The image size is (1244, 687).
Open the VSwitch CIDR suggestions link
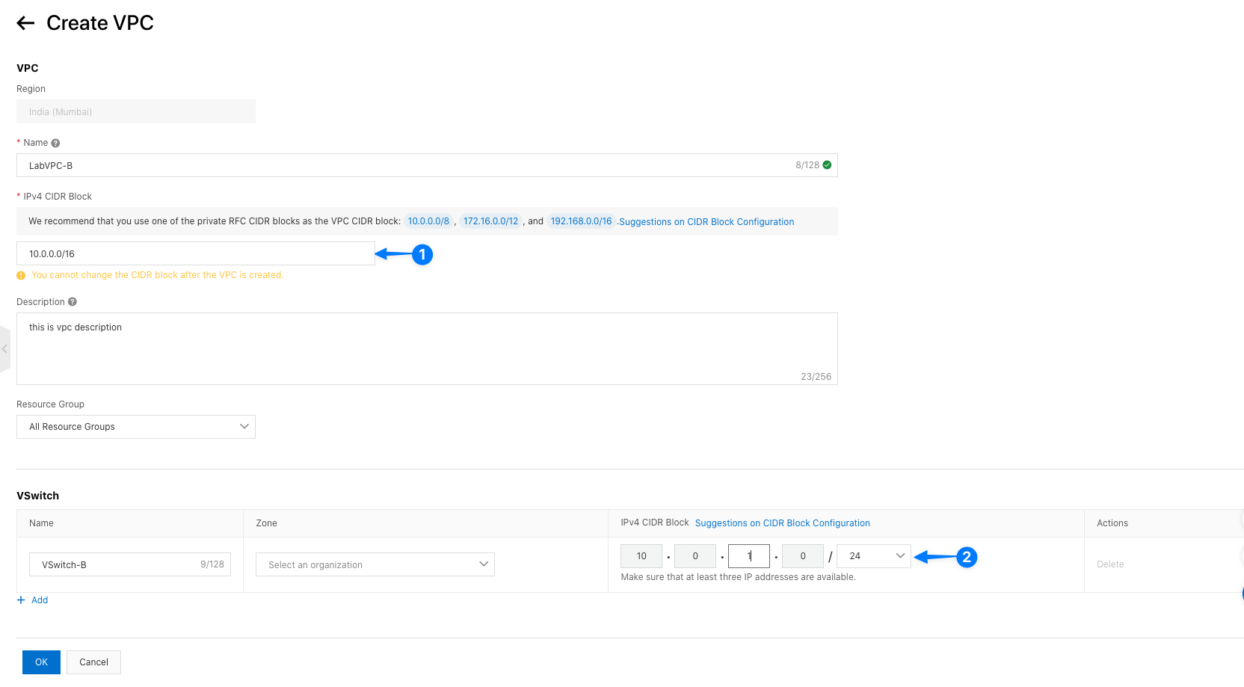click(782, 523)
